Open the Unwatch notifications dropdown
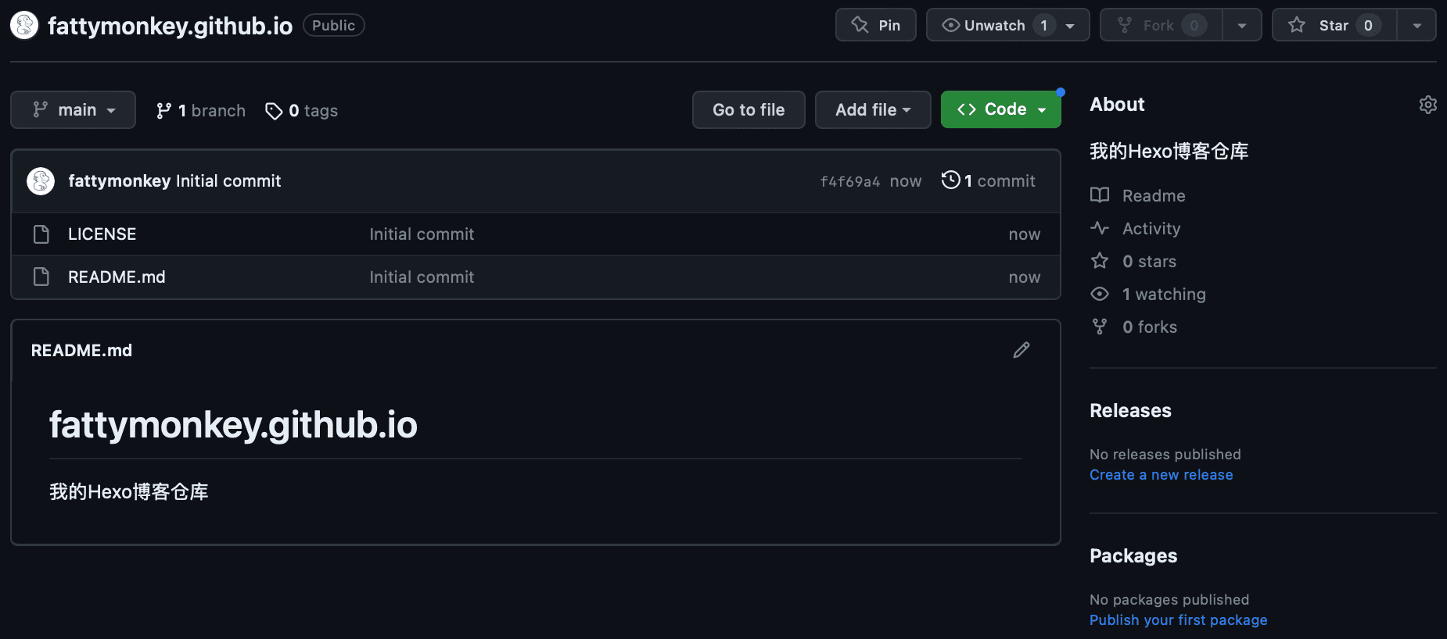 [x=1008, y=25]
